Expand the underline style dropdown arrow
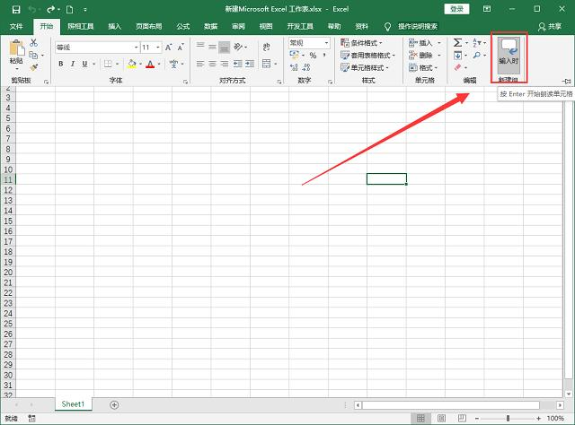Screen dimensions: 575x425 pyautogui.click(x=93, y=64)
